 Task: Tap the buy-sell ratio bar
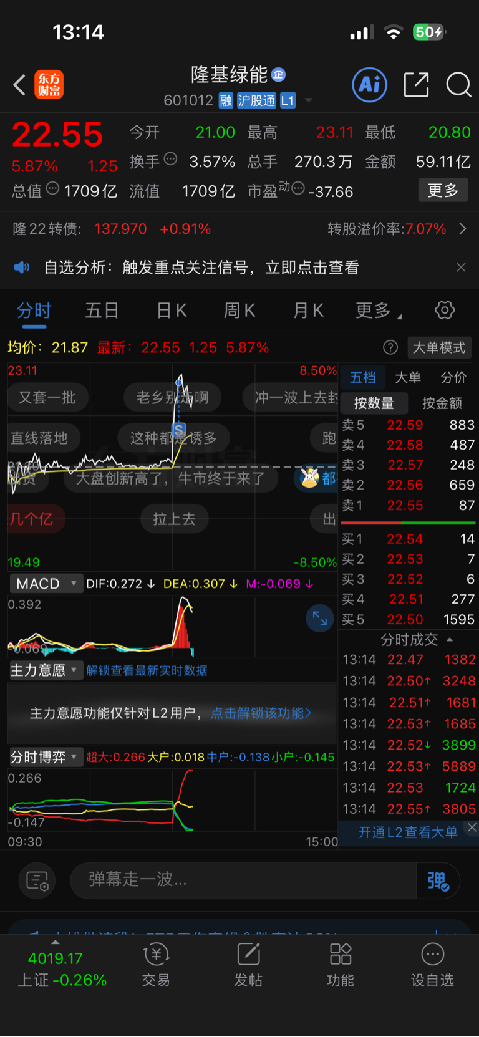[408, 523]
